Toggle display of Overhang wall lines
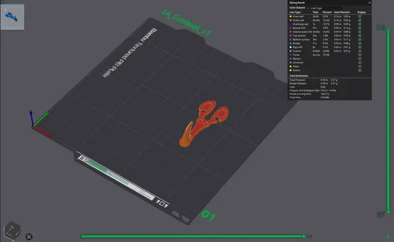This screenshot has height=242, width=394. click(x=360, y=24)
